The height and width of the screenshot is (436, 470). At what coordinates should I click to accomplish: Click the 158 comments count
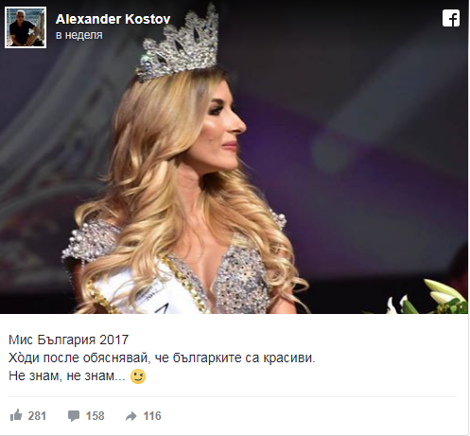click(x=95, y=416)
